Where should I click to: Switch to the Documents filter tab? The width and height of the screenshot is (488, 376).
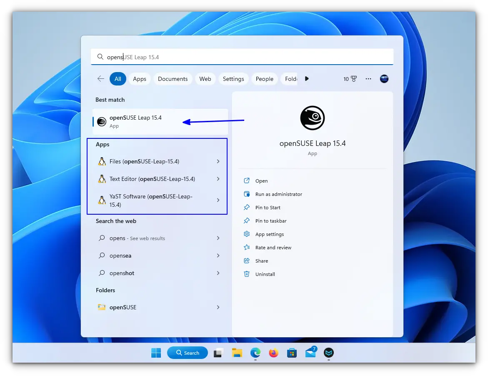click(x=173, y=79)
